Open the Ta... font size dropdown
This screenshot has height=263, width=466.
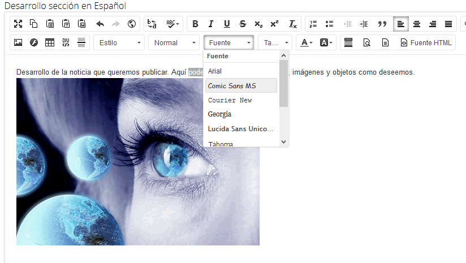(275, 42)
